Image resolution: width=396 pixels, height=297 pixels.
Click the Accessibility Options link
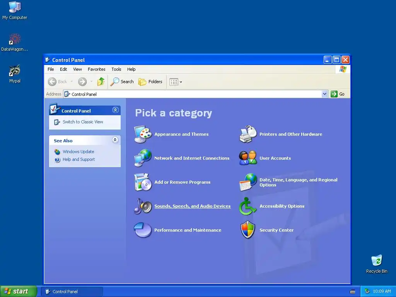pyautogui.click(x=282, y=206)
